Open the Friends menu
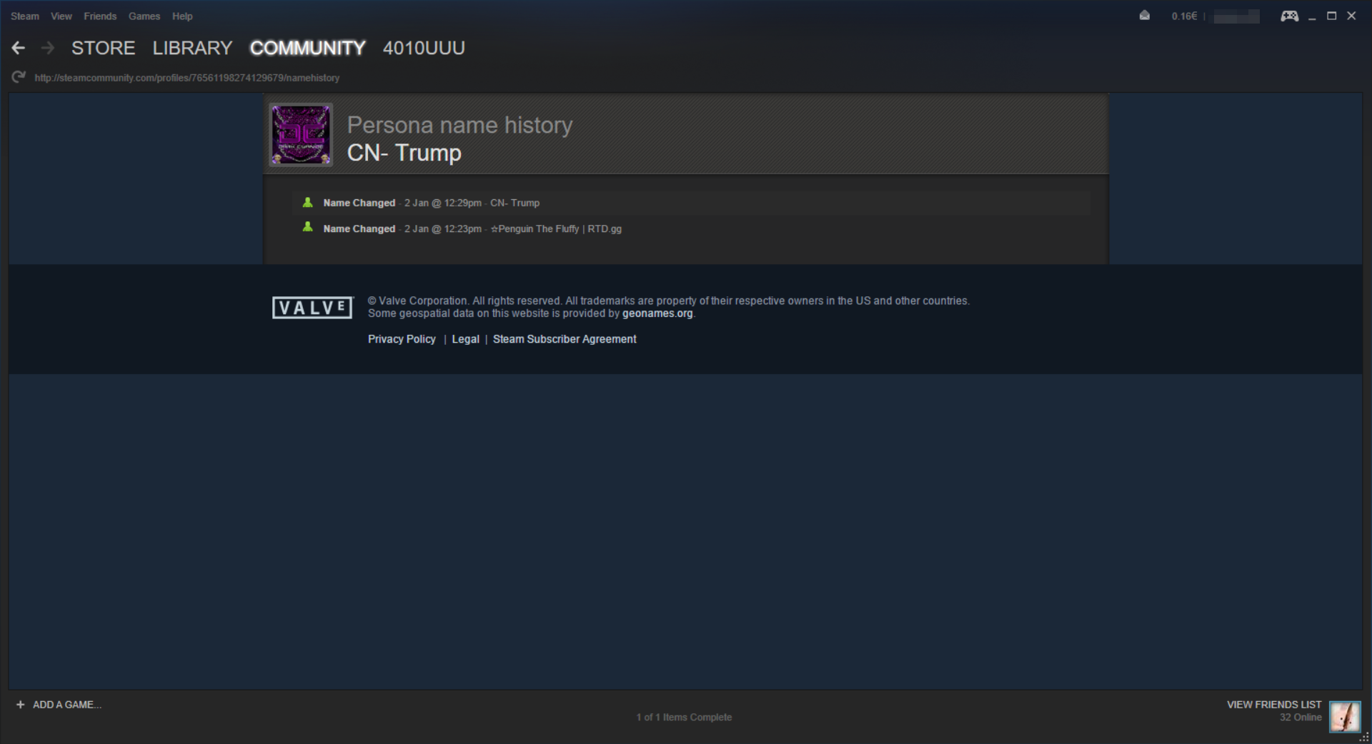1372x744 pixels. (x=100, y=16)
